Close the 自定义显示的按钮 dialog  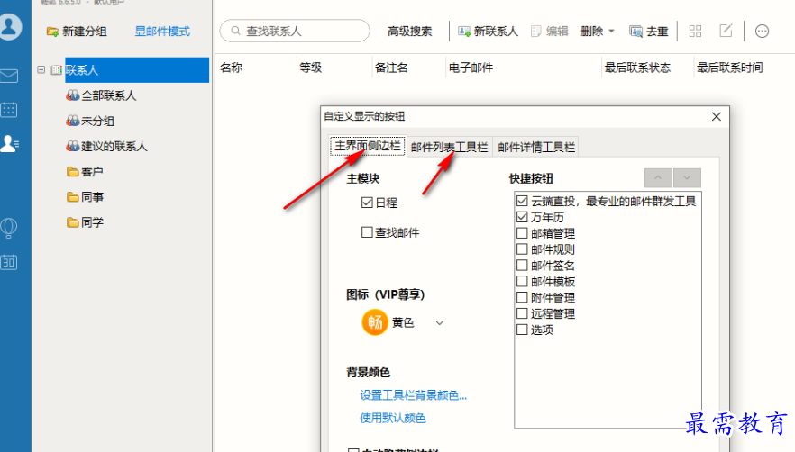click(716, 116)
